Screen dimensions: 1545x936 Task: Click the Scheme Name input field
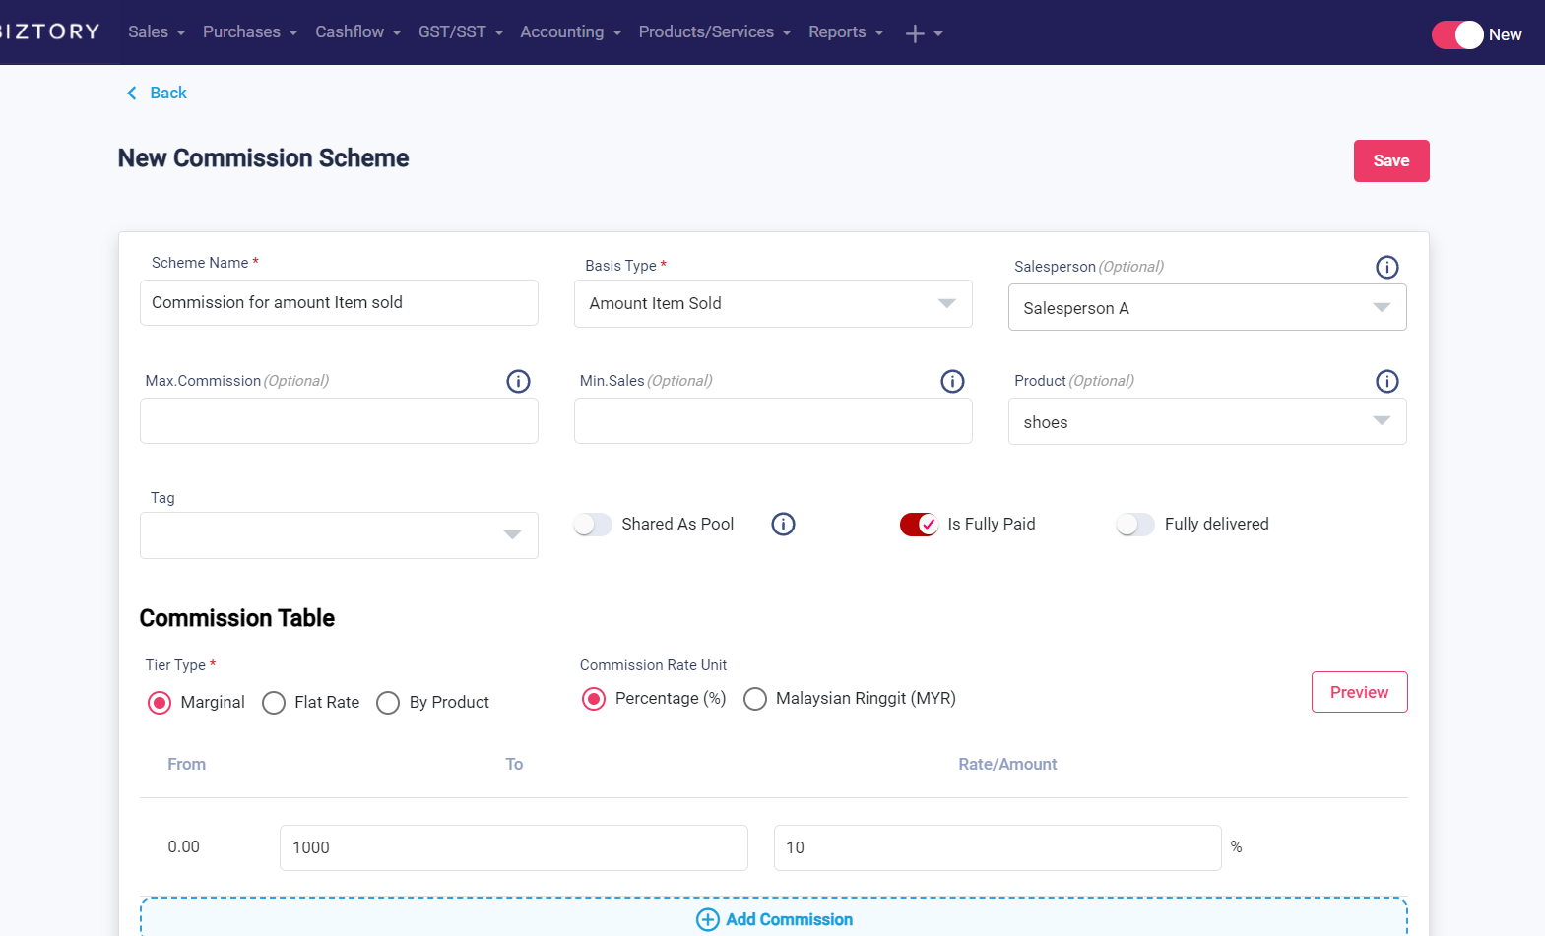[339, 302]
